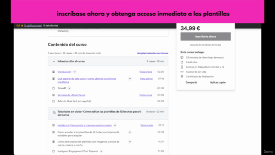Click the 8 clases • 22 min label

point(155,112)
